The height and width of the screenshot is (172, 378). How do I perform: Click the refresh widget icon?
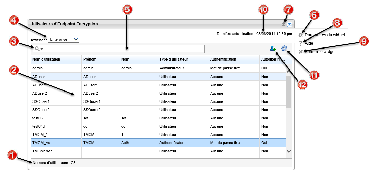coord(283,24)
